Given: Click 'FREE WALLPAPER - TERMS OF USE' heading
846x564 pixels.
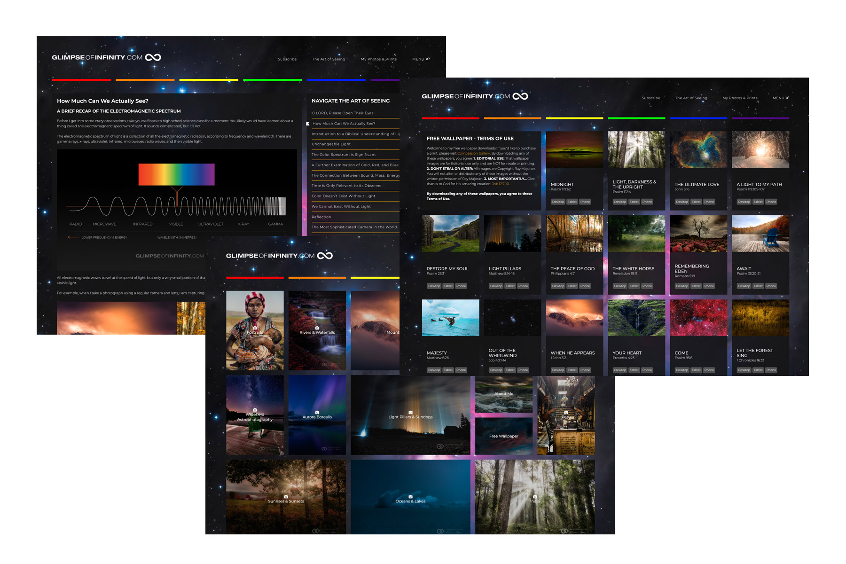Looking at the screenshot, I should coord(470,139).
